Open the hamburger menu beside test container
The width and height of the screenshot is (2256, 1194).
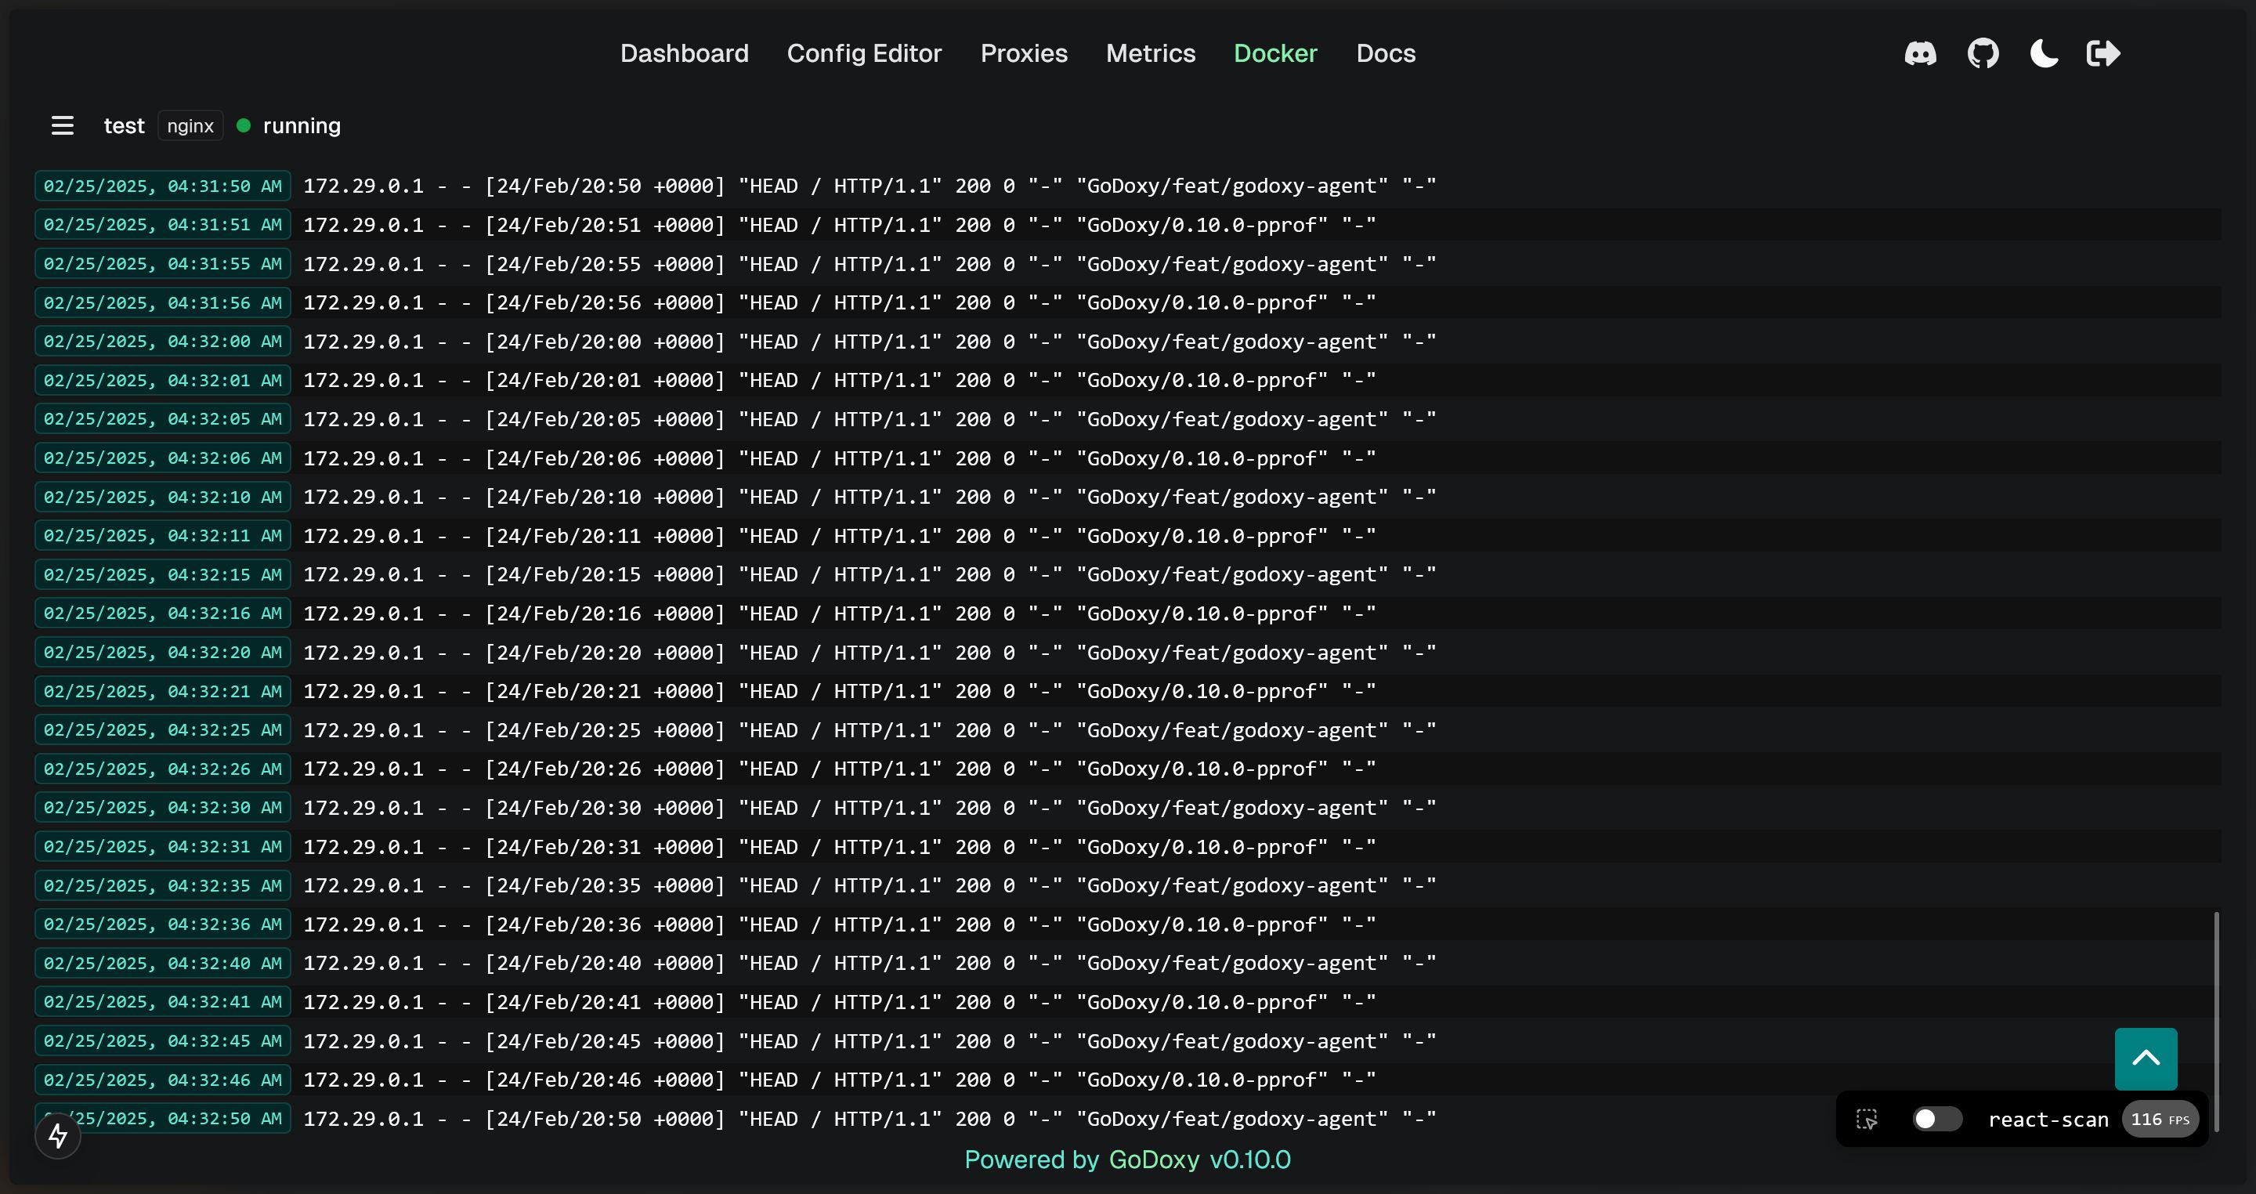pyautogui.click(x=61, y=125)
